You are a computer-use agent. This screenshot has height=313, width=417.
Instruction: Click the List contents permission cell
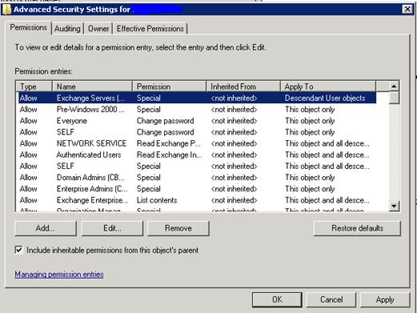point(157,200)
